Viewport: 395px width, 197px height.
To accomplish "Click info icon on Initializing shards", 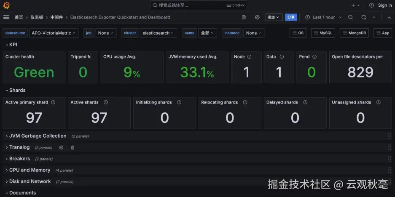I will click(x=179, y=102).
